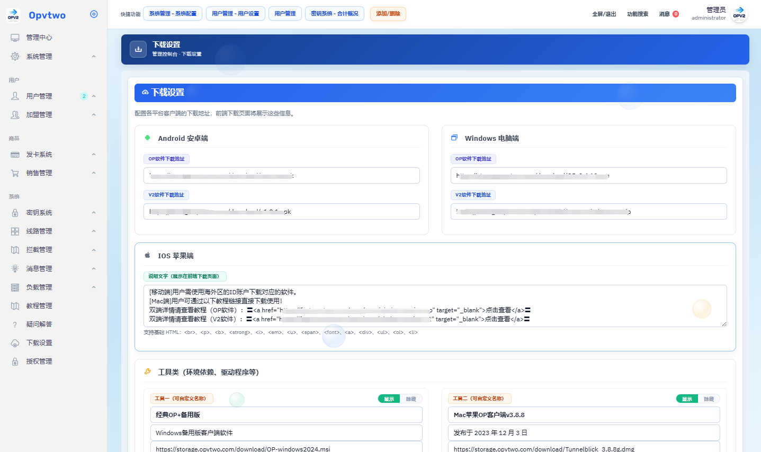The width and height of the screenshot is (761, 452).
Task: Click the iOS 说明文字 textarea
Action: (x=435, y=306)
